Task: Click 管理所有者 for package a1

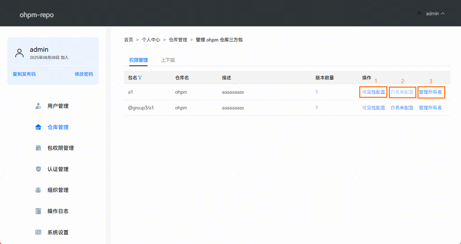Action: click(x=430, y=92)
